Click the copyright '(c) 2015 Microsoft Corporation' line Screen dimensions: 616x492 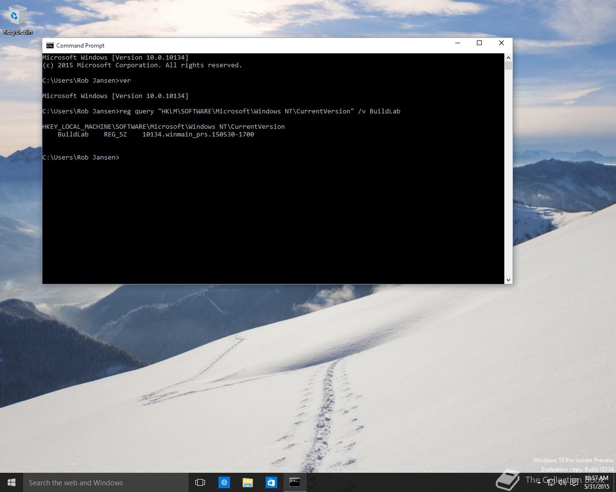(142, 65)
